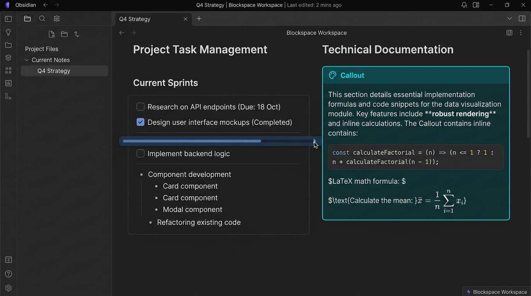Select Q4 Strategy note in the file tree
This screenshot has height=296, width=531.
(x=64, y=71)
